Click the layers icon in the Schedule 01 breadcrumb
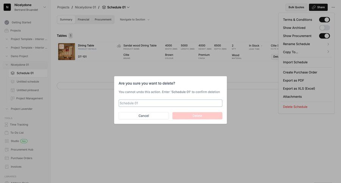 pos(104,8)
